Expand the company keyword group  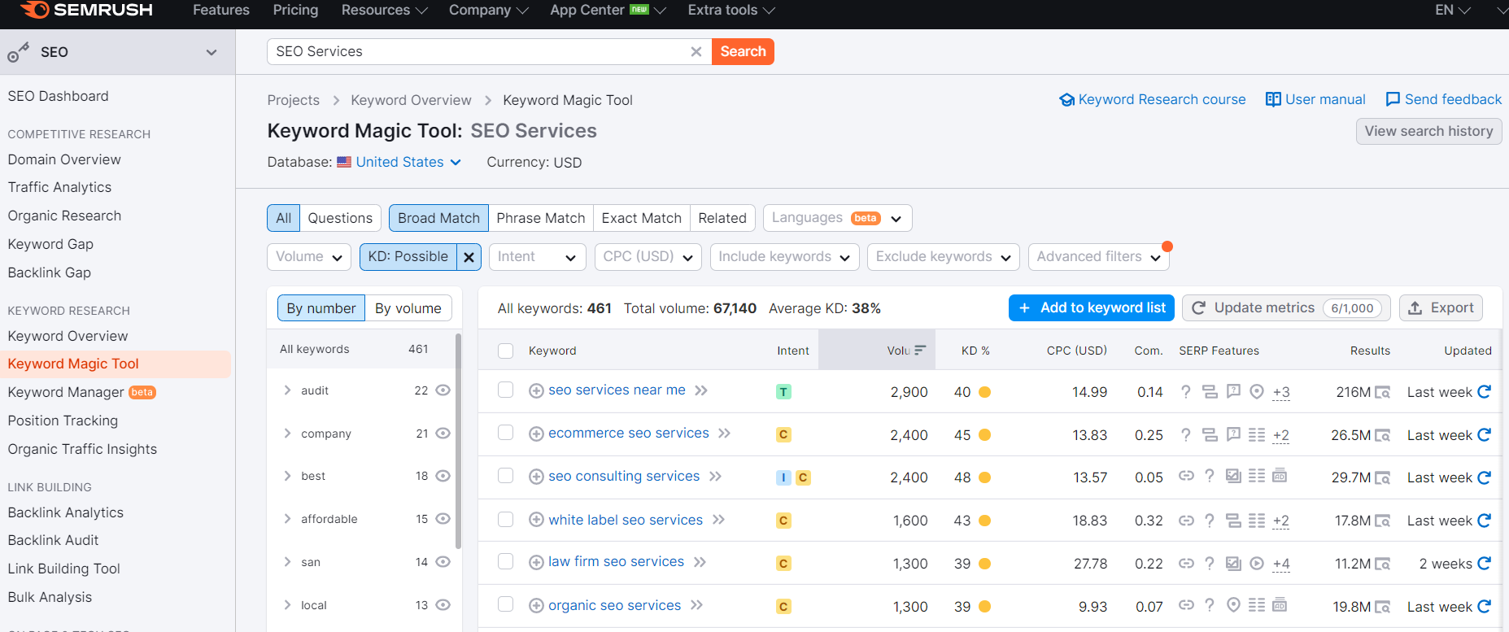click(287, 434)
